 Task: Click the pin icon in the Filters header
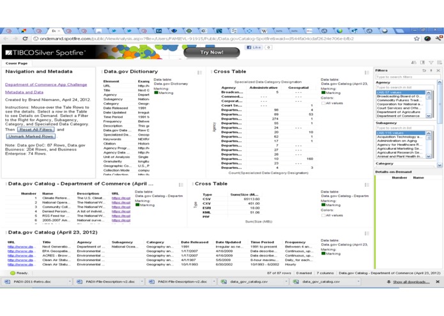click(x=431, y=70)
